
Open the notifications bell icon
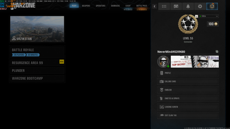(188, 6)
